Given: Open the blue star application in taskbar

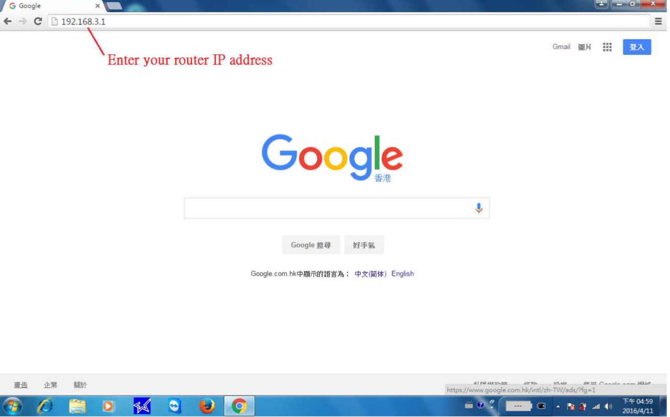Looking at the screenshot, I should point(142,406).
